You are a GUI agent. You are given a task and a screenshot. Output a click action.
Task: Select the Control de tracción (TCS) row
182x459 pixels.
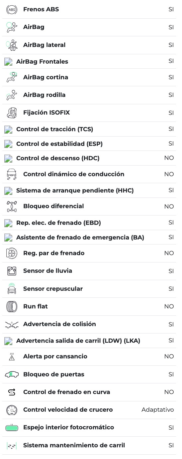(89, 129)
